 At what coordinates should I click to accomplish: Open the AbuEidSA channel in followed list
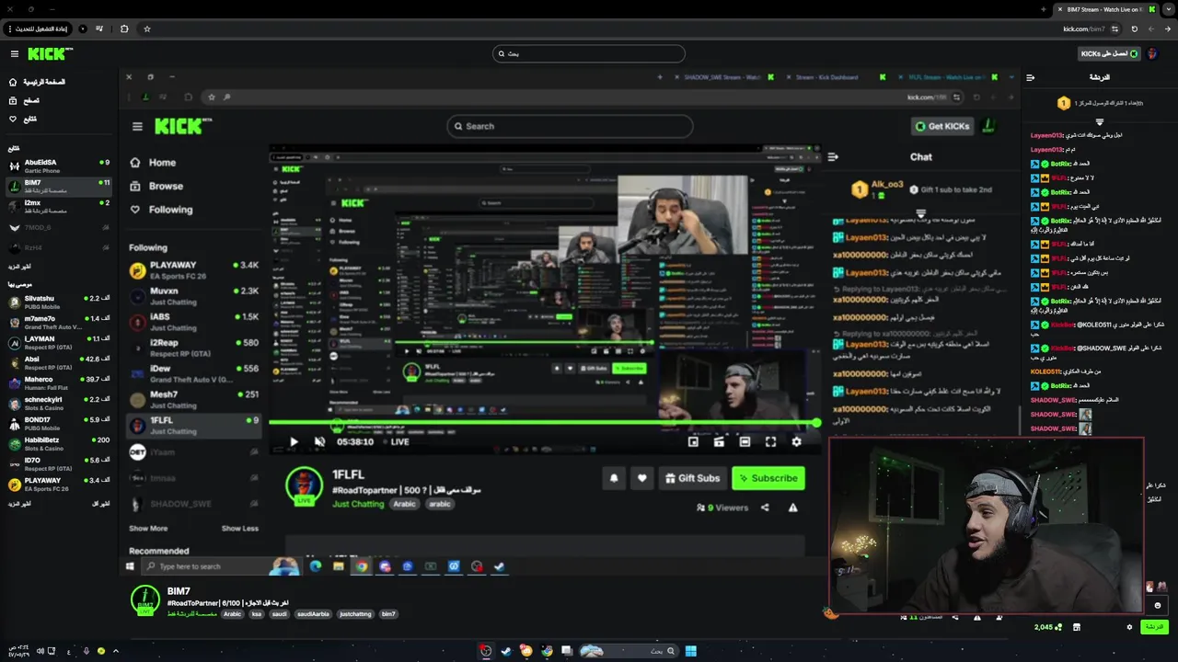pyautogui.click(x=58, y=165)
